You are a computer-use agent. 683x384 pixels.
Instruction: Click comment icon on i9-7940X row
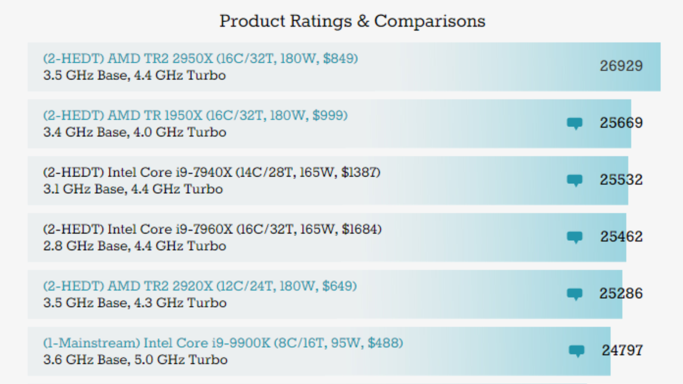pyautogui.click(x=575, y=180)
